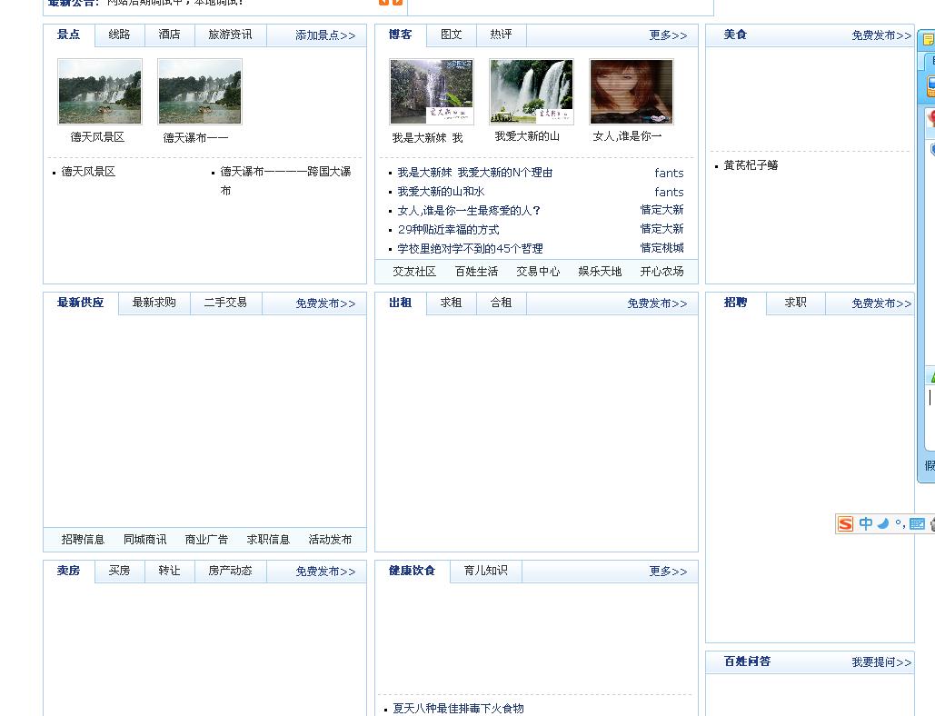Select the 招聘 tab
This screenshot has width=935, height=716.
pyautogui.click(x=735, y=303)
